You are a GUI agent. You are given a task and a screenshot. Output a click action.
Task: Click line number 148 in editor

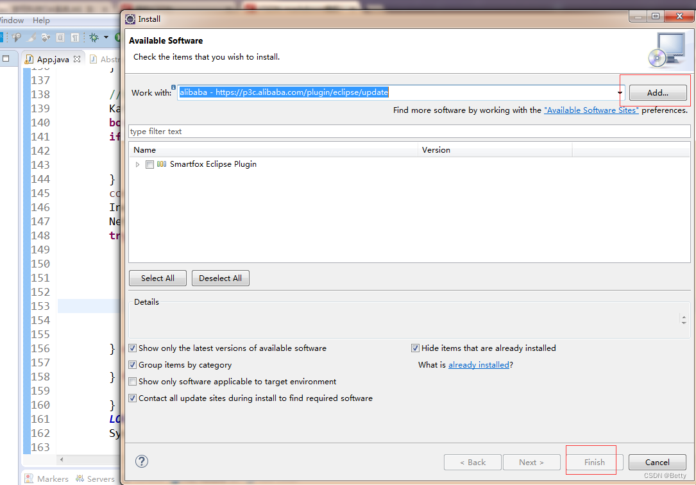(40, 235)
